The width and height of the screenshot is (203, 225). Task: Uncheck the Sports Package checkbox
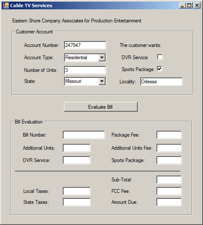pos(160,69)
